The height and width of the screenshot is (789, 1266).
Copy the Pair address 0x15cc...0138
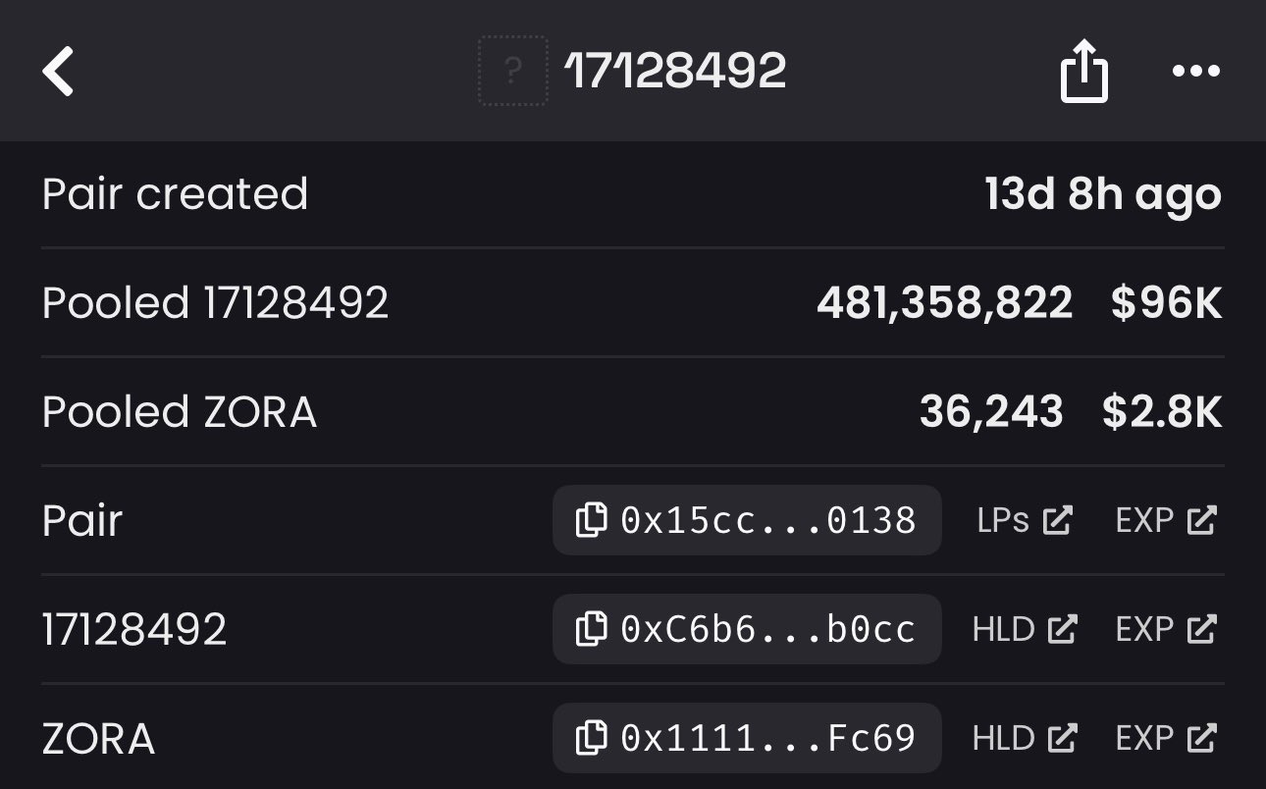[591, 520]
